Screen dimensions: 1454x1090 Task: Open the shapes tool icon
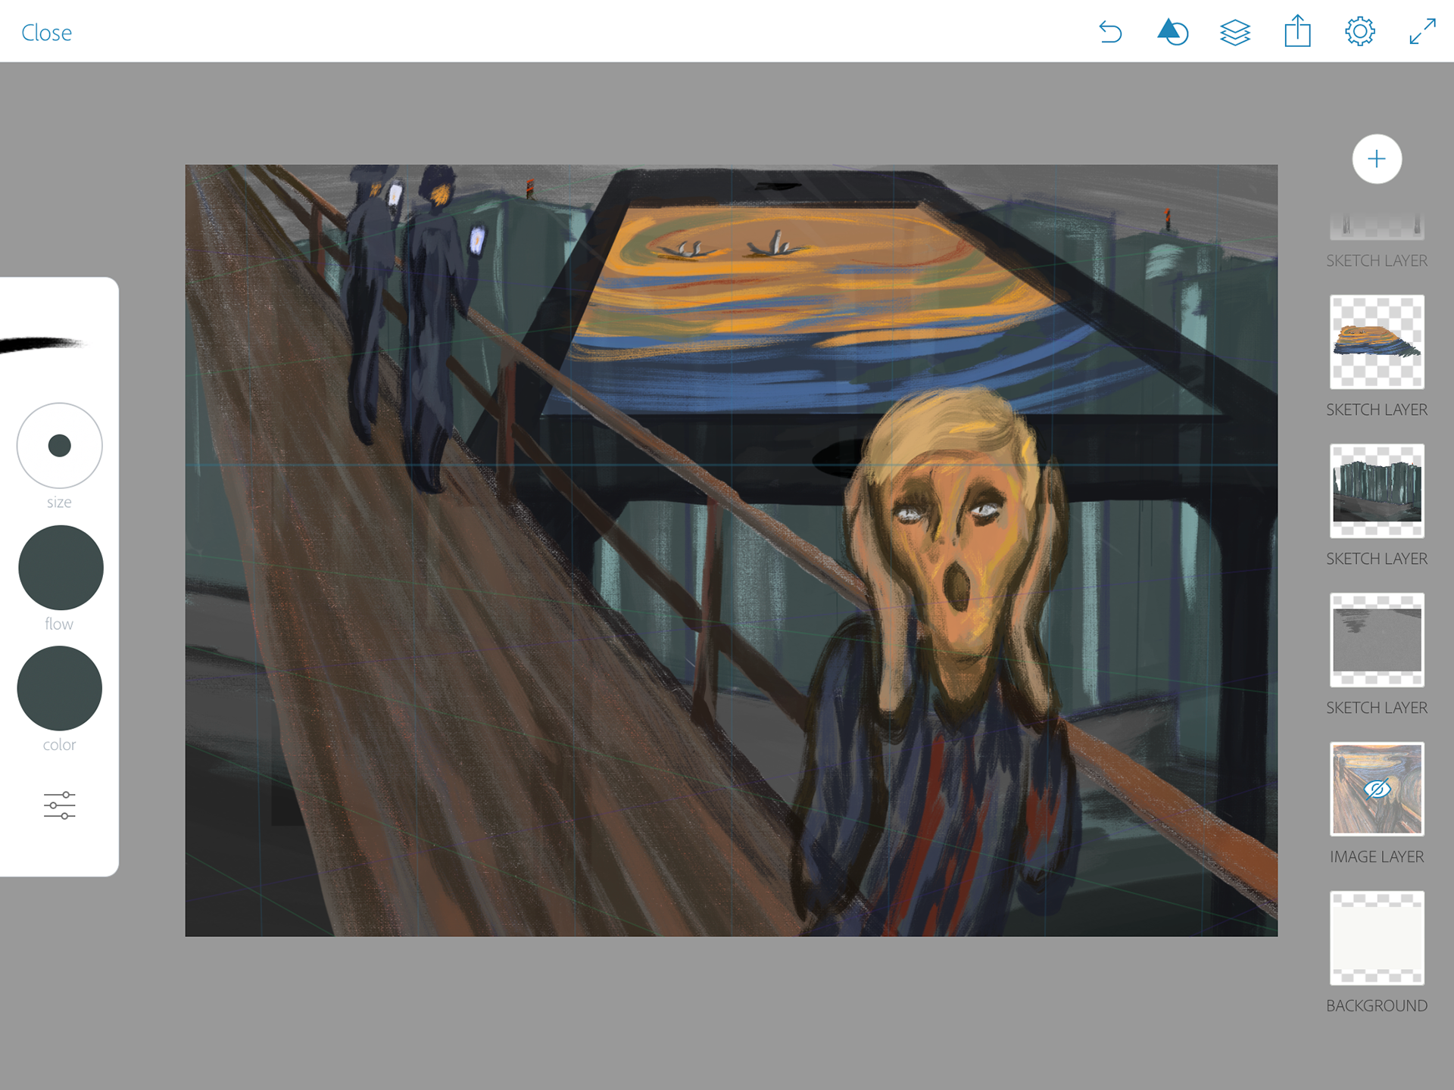tap(1172, 32)
